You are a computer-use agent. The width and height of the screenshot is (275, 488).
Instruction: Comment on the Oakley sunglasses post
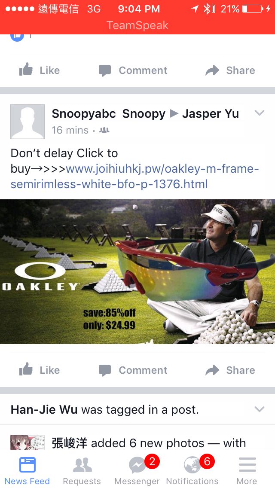tap(133, 370)
